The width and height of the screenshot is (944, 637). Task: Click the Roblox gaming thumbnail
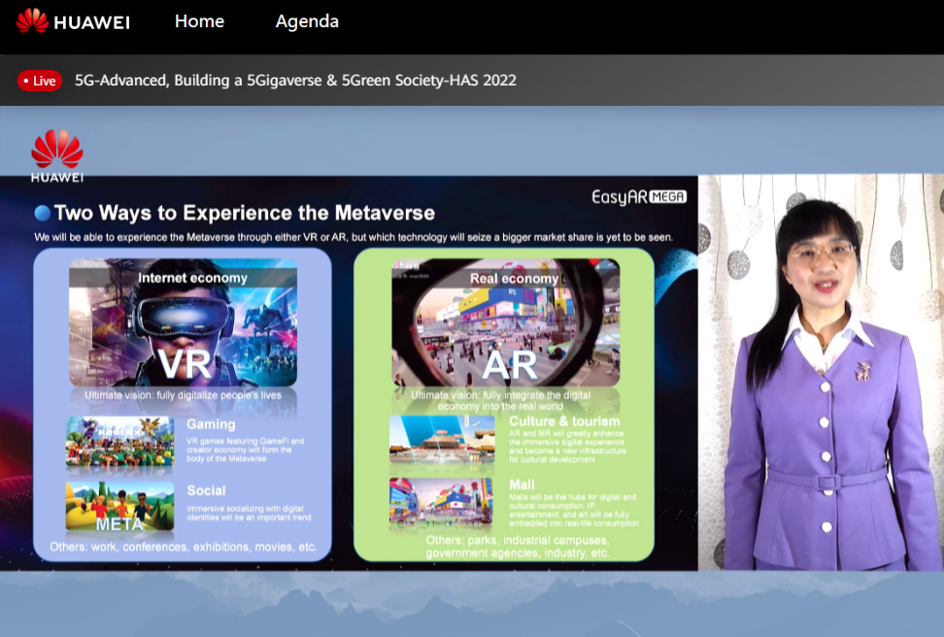click(119, 441)
